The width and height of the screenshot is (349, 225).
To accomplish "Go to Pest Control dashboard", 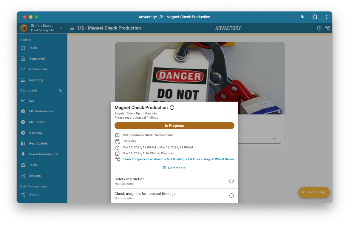I will [38, 144].
